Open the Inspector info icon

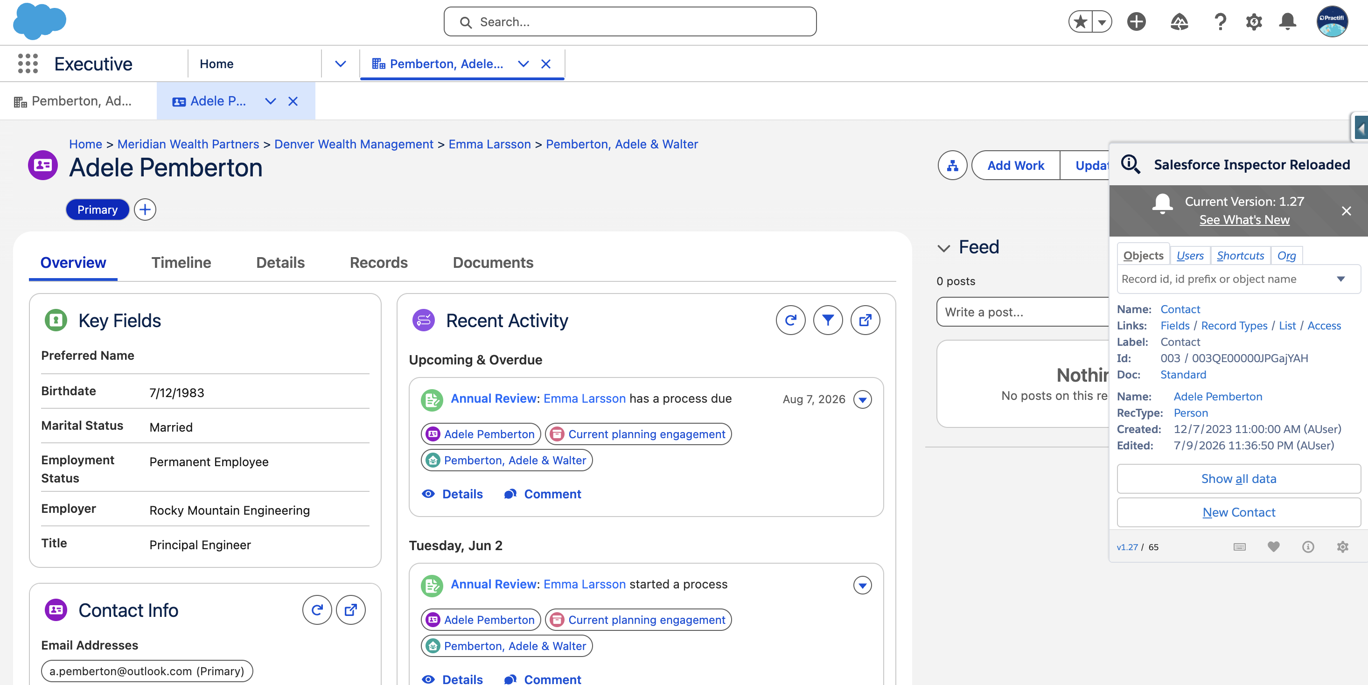(1308, 547)
